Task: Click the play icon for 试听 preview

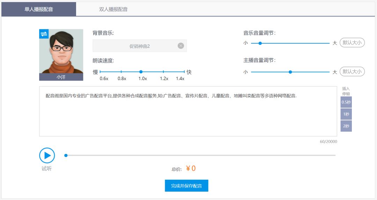Action: (x=47, y=156)
